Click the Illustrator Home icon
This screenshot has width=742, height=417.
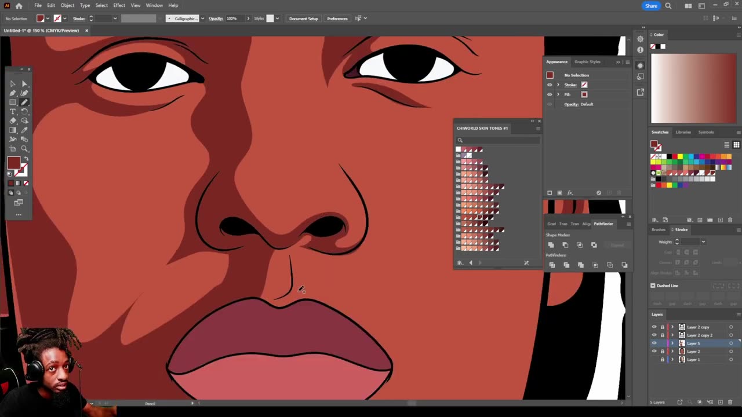(19, 6)
